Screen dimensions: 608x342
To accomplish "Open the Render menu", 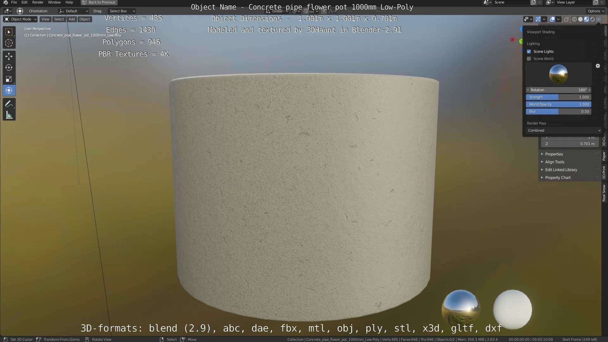I will tap(38, 2).
